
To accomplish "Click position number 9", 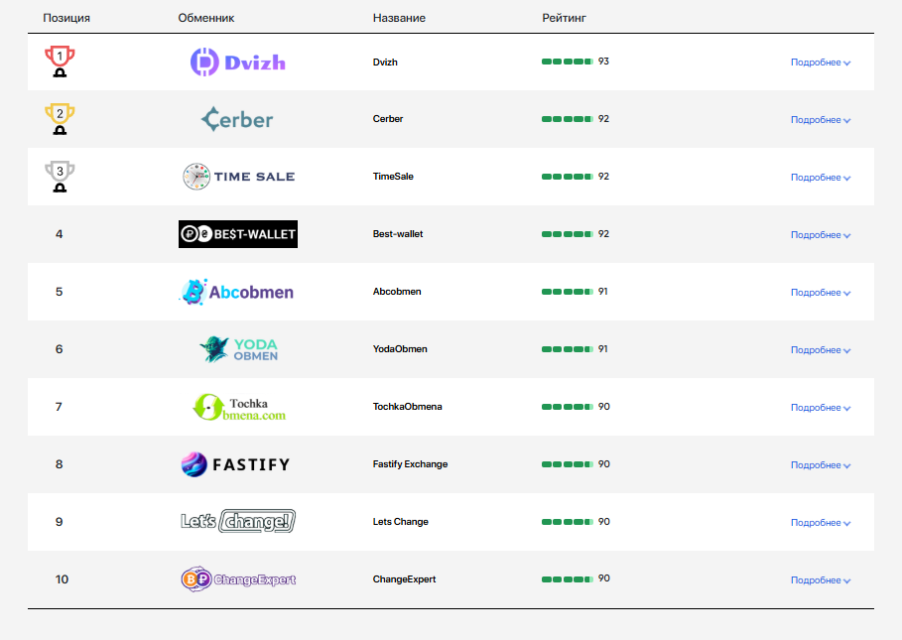I will [60, 522].
